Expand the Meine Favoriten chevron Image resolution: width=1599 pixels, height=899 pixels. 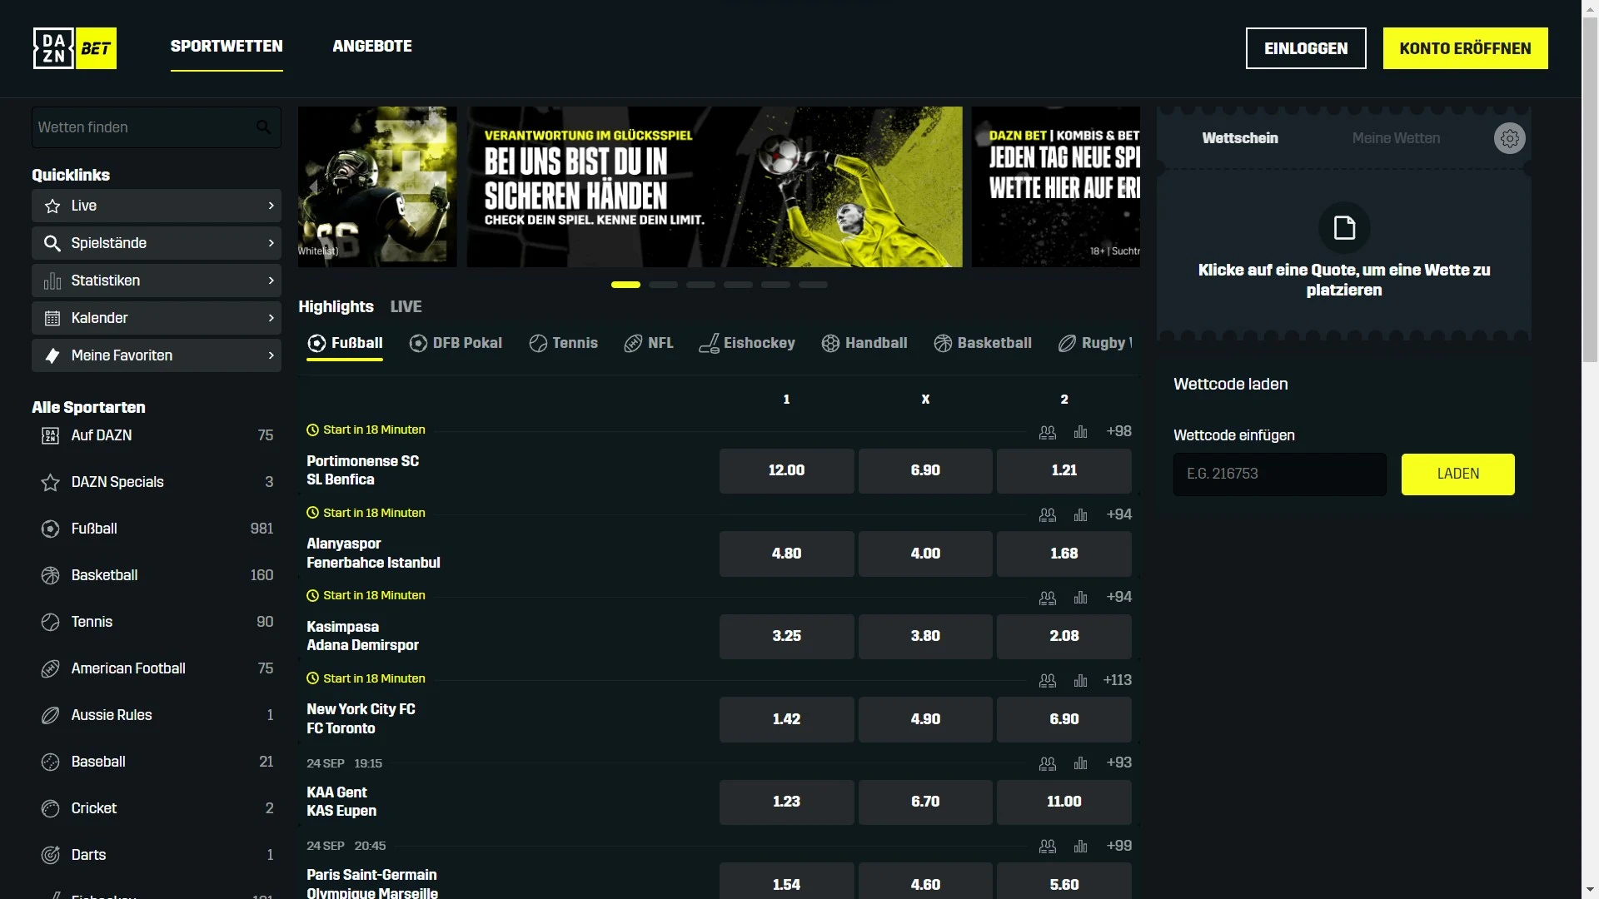coord(271,355)
